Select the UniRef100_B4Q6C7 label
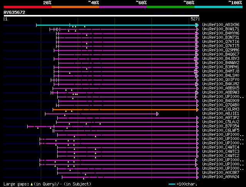 pos(221,55)
